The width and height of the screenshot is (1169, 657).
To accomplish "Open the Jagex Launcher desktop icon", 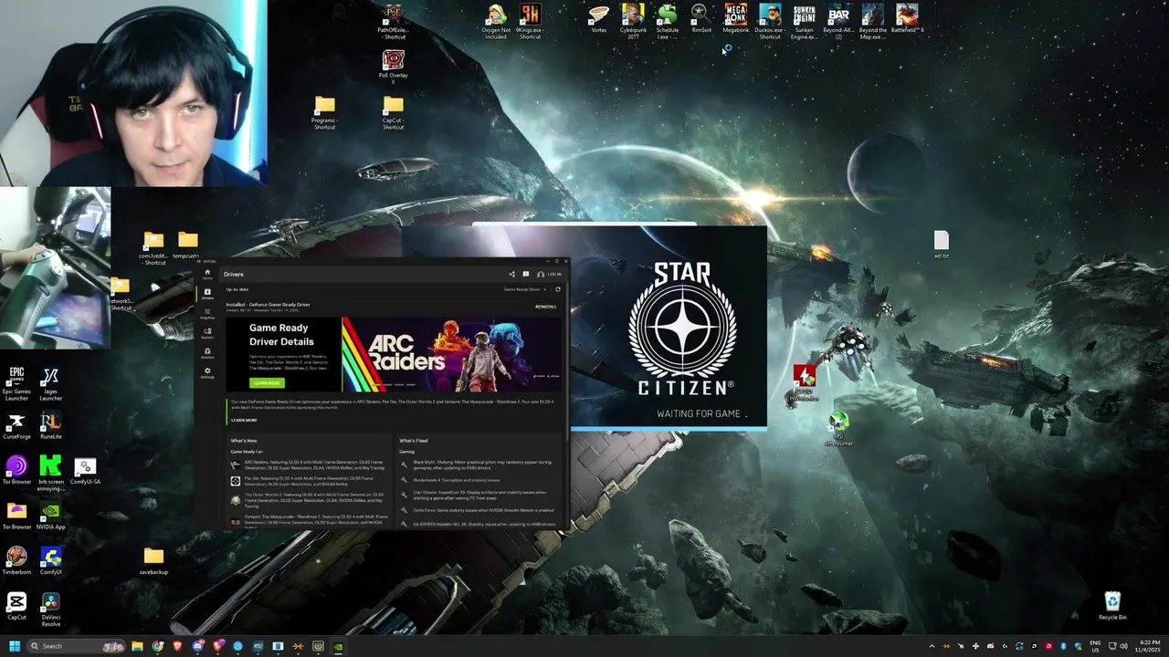I will pos(51,382).
